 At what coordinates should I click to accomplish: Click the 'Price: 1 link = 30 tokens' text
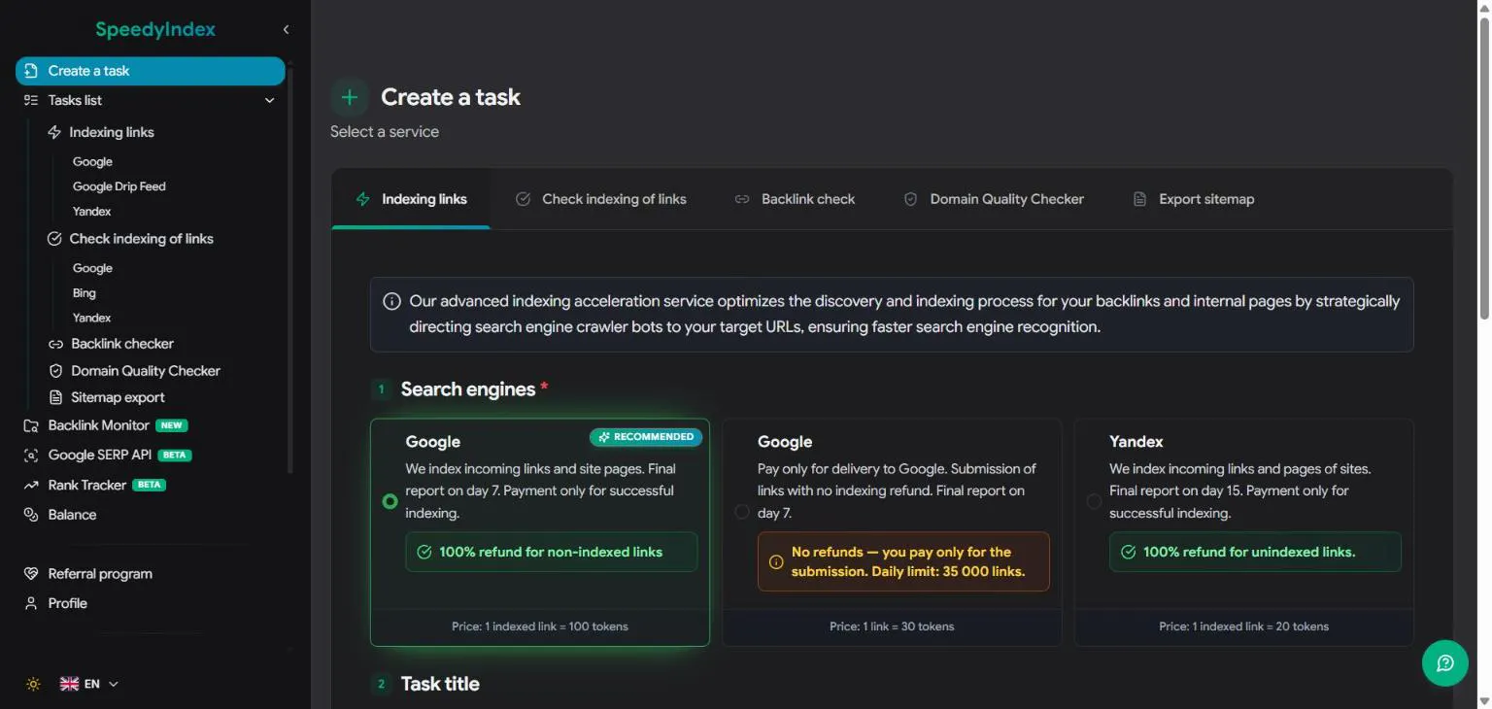(892, 626)
